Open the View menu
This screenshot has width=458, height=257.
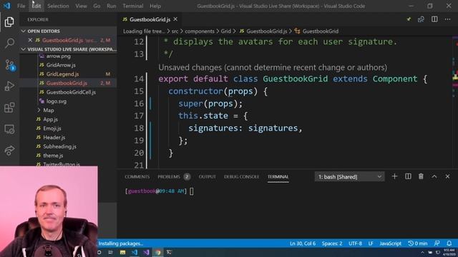[x=81, y=6]
